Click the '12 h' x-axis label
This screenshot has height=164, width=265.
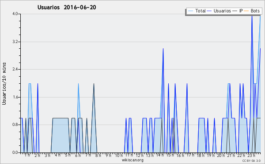point(140,155)
